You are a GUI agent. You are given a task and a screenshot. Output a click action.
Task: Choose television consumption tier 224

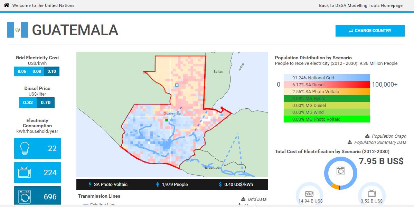(37, 172)
